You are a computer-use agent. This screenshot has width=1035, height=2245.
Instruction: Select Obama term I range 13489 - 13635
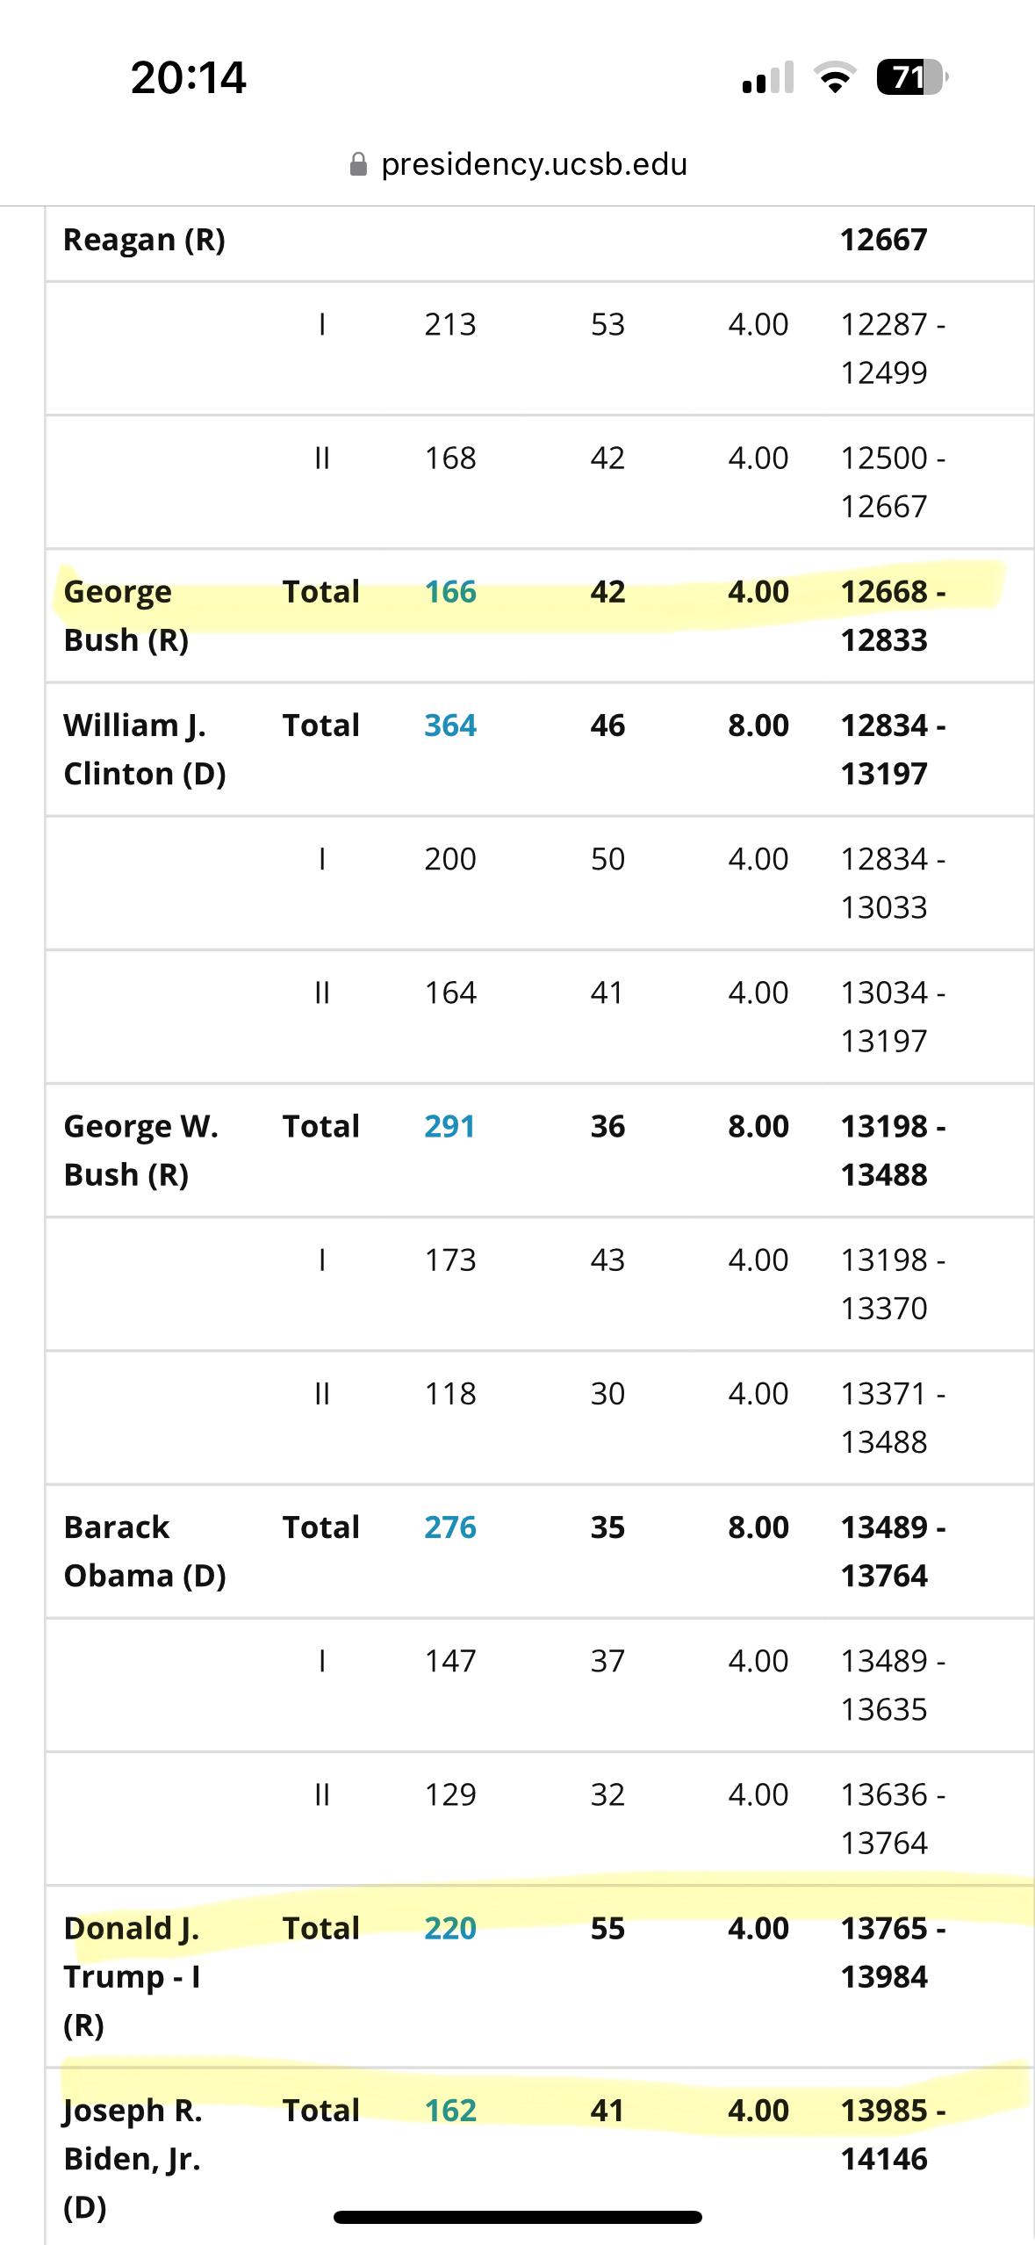(893, 1685)
